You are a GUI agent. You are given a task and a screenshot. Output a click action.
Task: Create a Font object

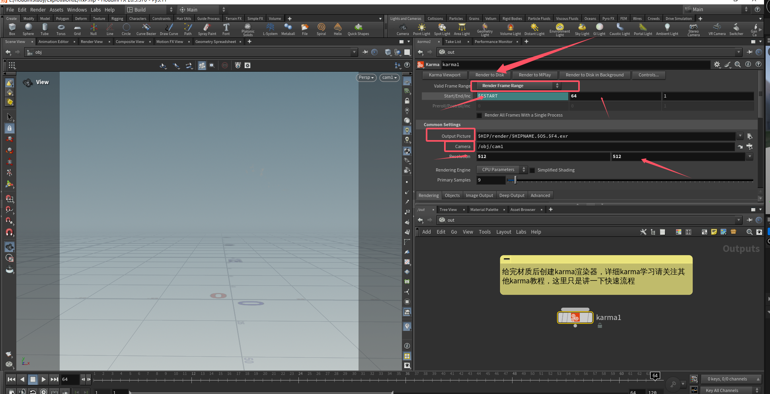[x=226, y=29]
